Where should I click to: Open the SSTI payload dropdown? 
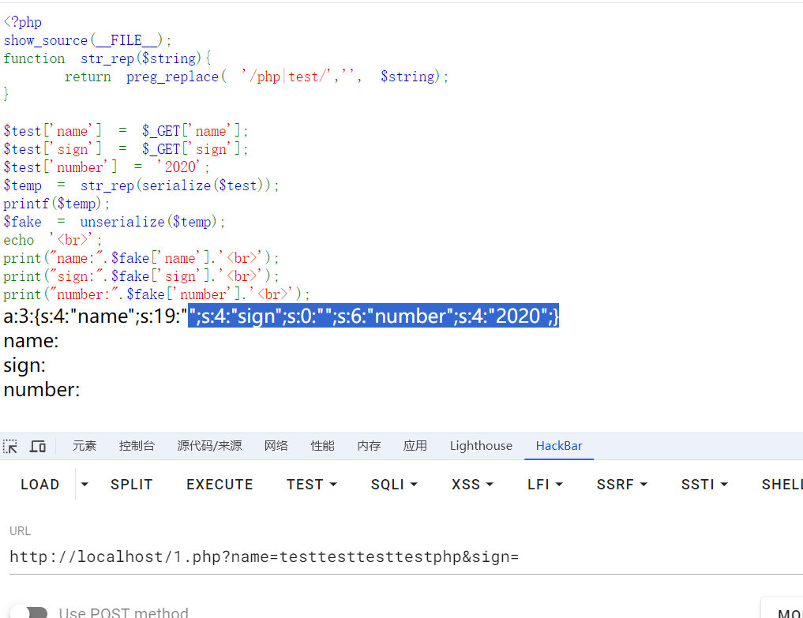pos(704,485)
